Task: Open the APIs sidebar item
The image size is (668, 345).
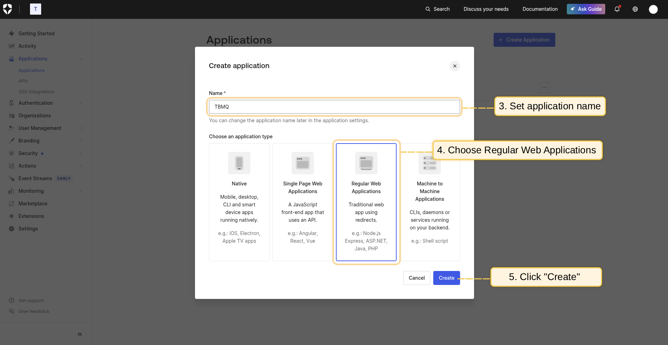Action: [23, 81]
